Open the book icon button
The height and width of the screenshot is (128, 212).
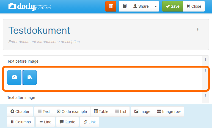tap(125, 6)
